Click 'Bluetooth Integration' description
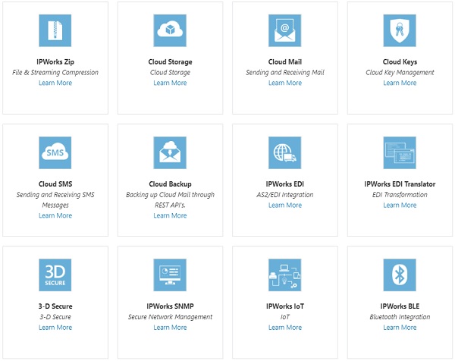The height and width of the screenshot is (361, 455). (400, 316)
